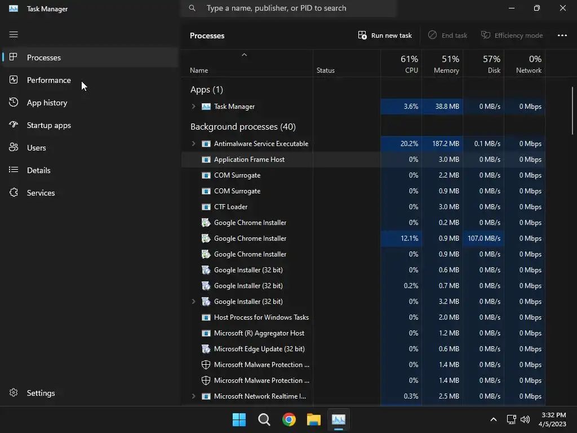Screen dimensions: 577x433
Task: Open File Explorer from the taskbar
Action: 314,419
